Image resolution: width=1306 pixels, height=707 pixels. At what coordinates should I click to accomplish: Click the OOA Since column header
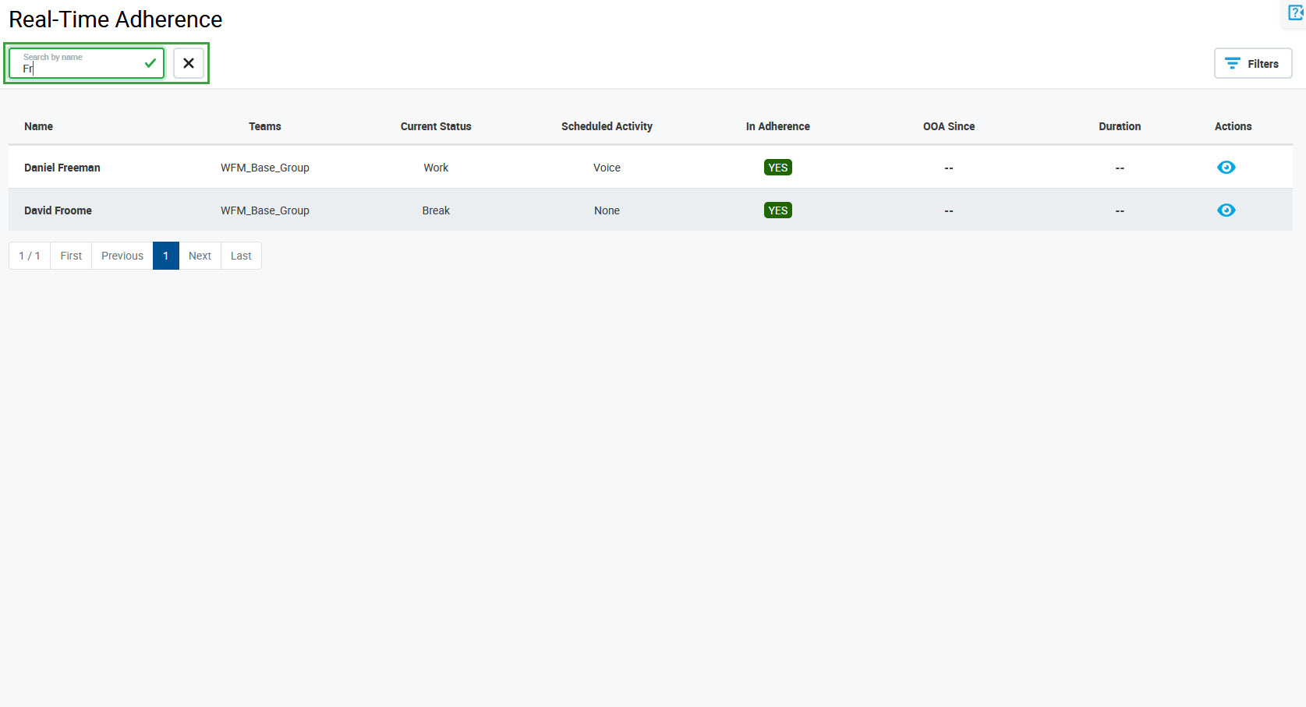click(x=948, y=126)
